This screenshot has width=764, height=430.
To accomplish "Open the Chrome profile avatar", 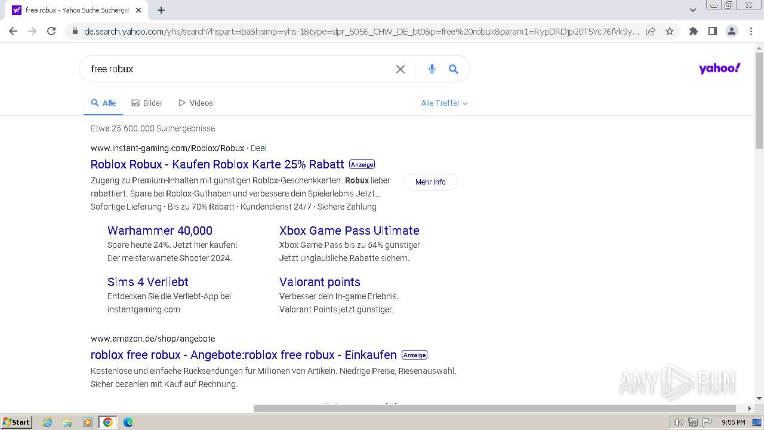I will (x=731, y=32).
